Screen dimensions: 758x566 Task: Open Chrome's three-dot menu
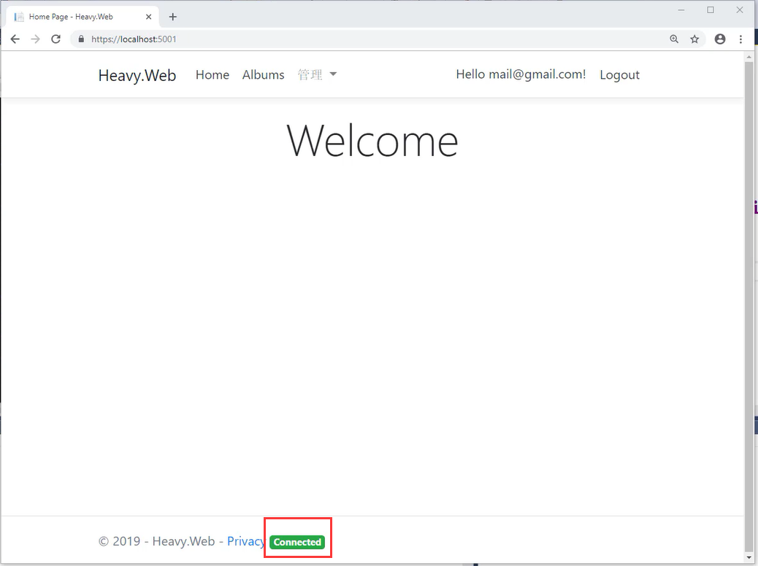740,39
